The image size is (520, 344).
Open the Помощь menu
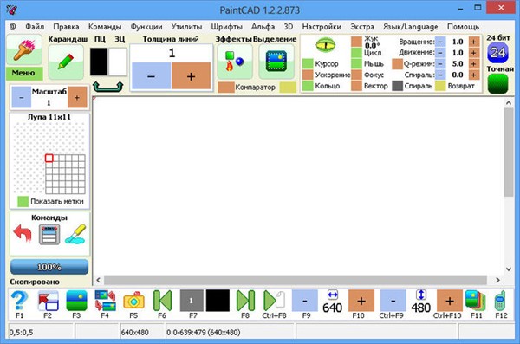pyautogui.click(x=463, y=27)
